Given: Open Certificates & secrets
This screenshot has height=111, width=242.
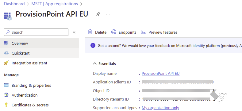Looking at the screenshot, I should [30, 105].
